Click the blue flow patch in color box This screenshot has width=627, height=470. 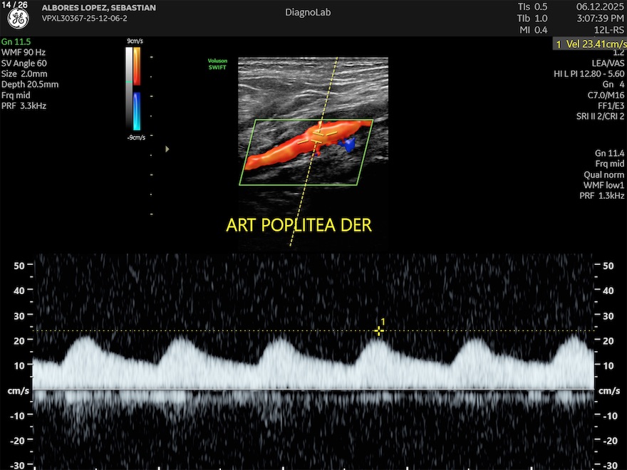click(x=348, y=145)
